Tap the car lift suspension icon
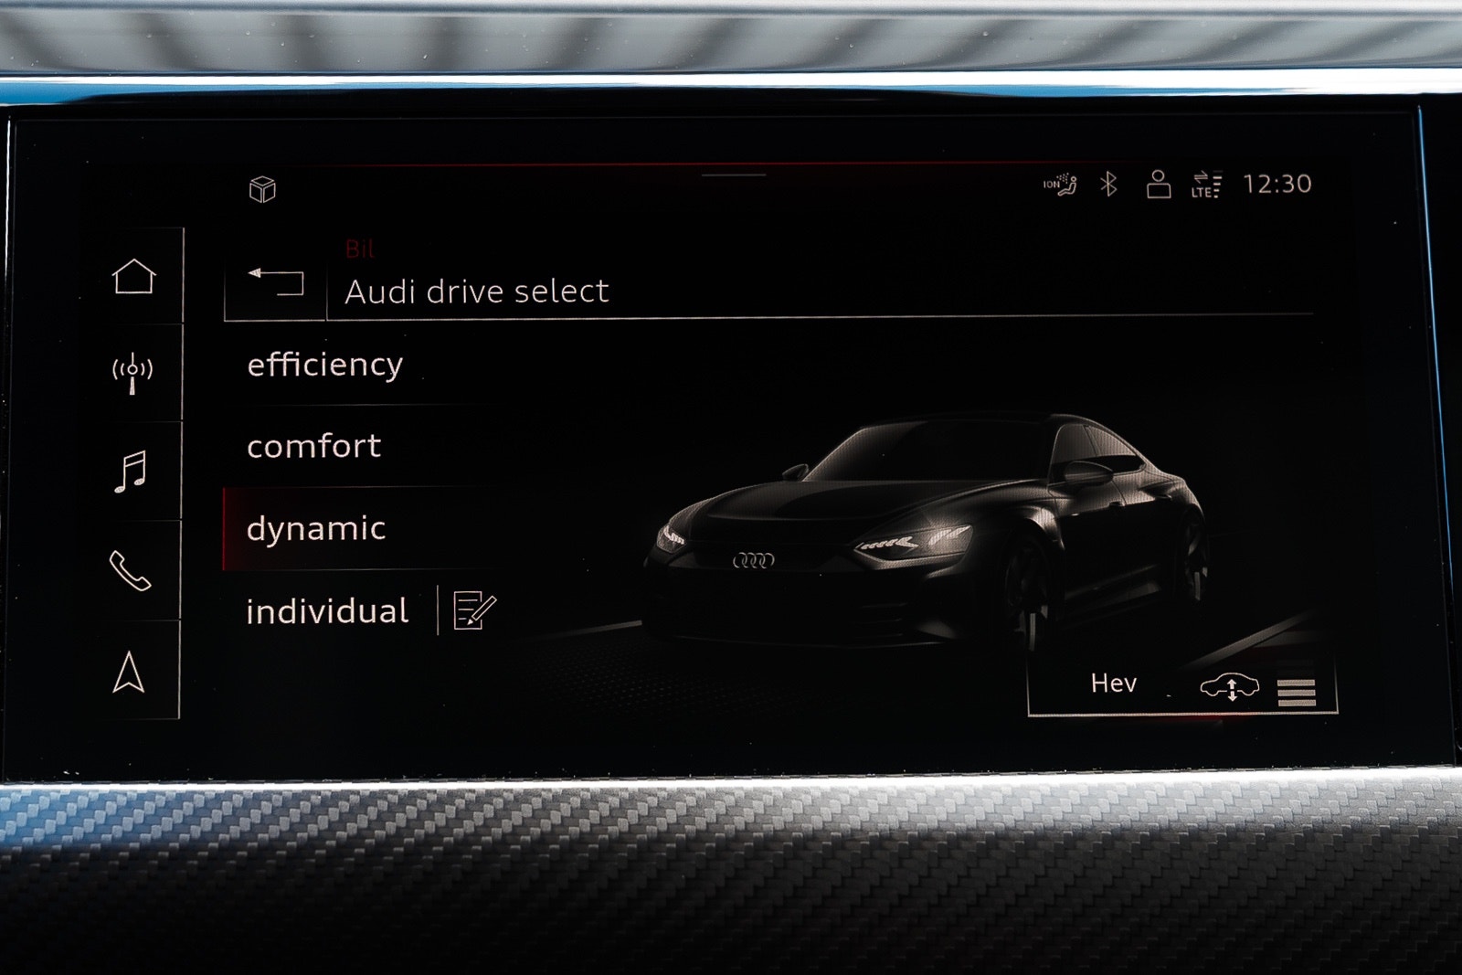Viewport: 1462px width, 975px height. [x=1229, y=688]
